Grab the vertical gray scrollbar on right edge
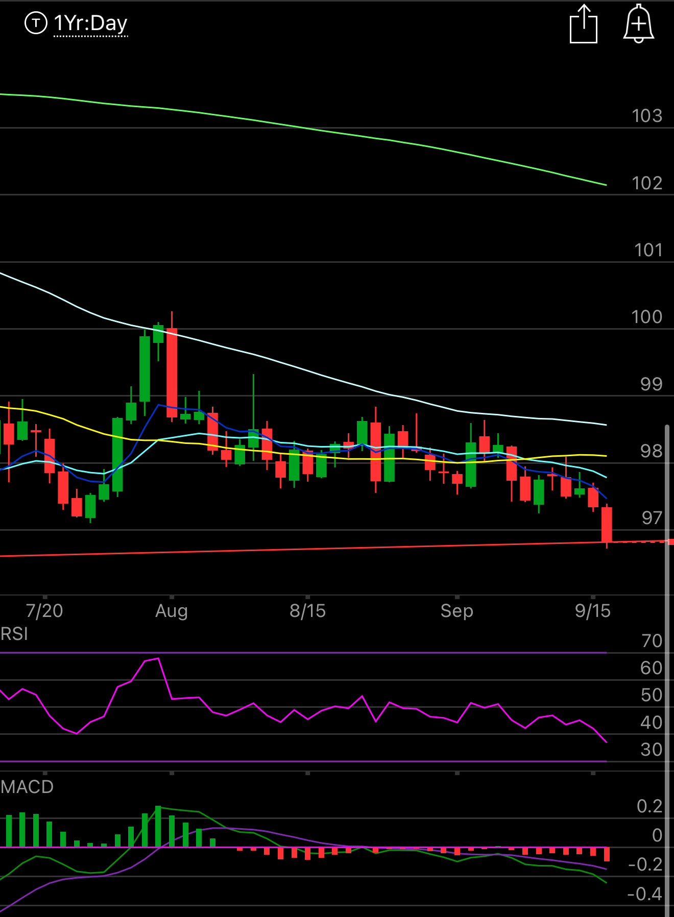Viewport: 674px width, 917px height. point(667,670)
